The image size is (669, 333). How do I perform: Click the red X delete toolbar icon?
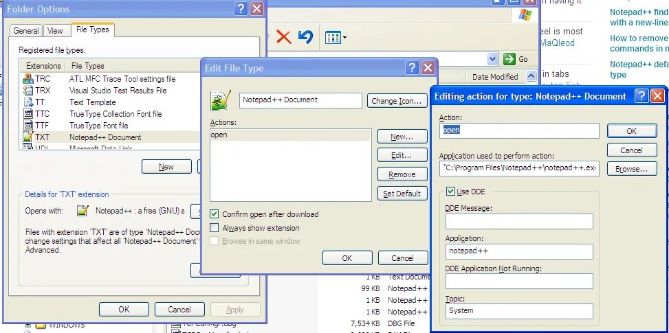tap(283, 37)
